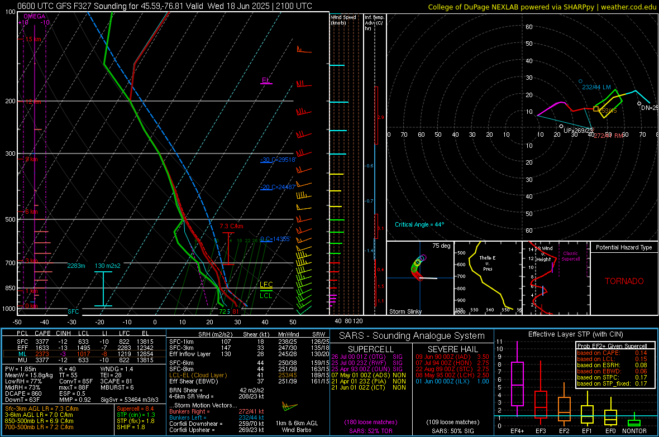Click the SHIP = 1.8 parameter
Image resolution: width=659 pixels, height=437 pixels.
(131, 427)
